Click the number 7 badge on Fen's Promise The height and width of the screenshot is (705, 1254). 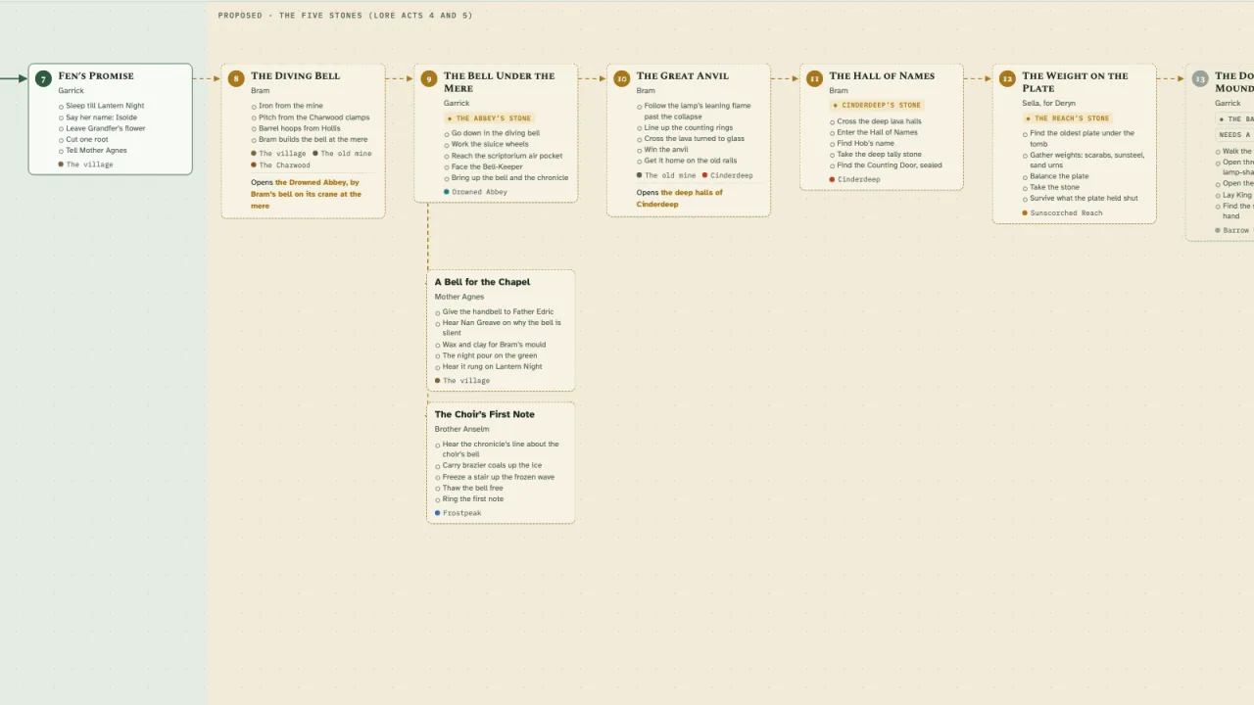43,78
